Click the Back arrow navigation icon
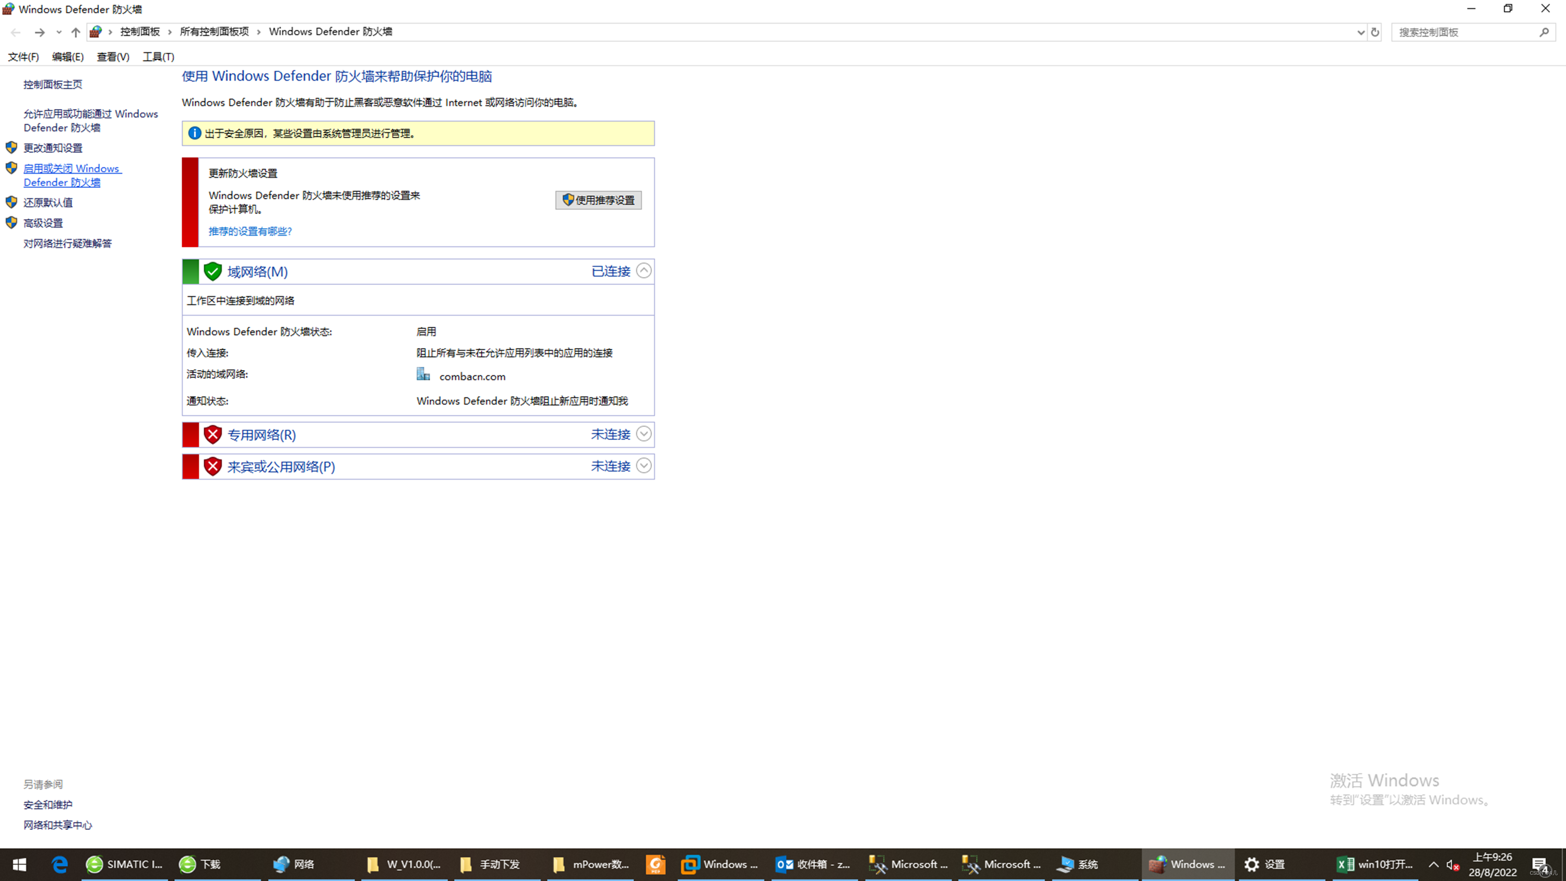The height and width of the screenshot is (881, 1566). (16, 32)
